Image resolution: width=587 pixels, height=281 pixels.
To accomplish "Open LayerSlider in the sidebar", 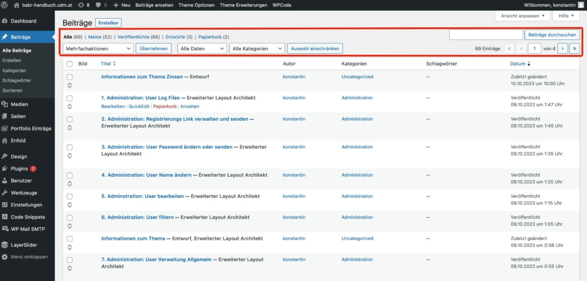I will (23, 245).
